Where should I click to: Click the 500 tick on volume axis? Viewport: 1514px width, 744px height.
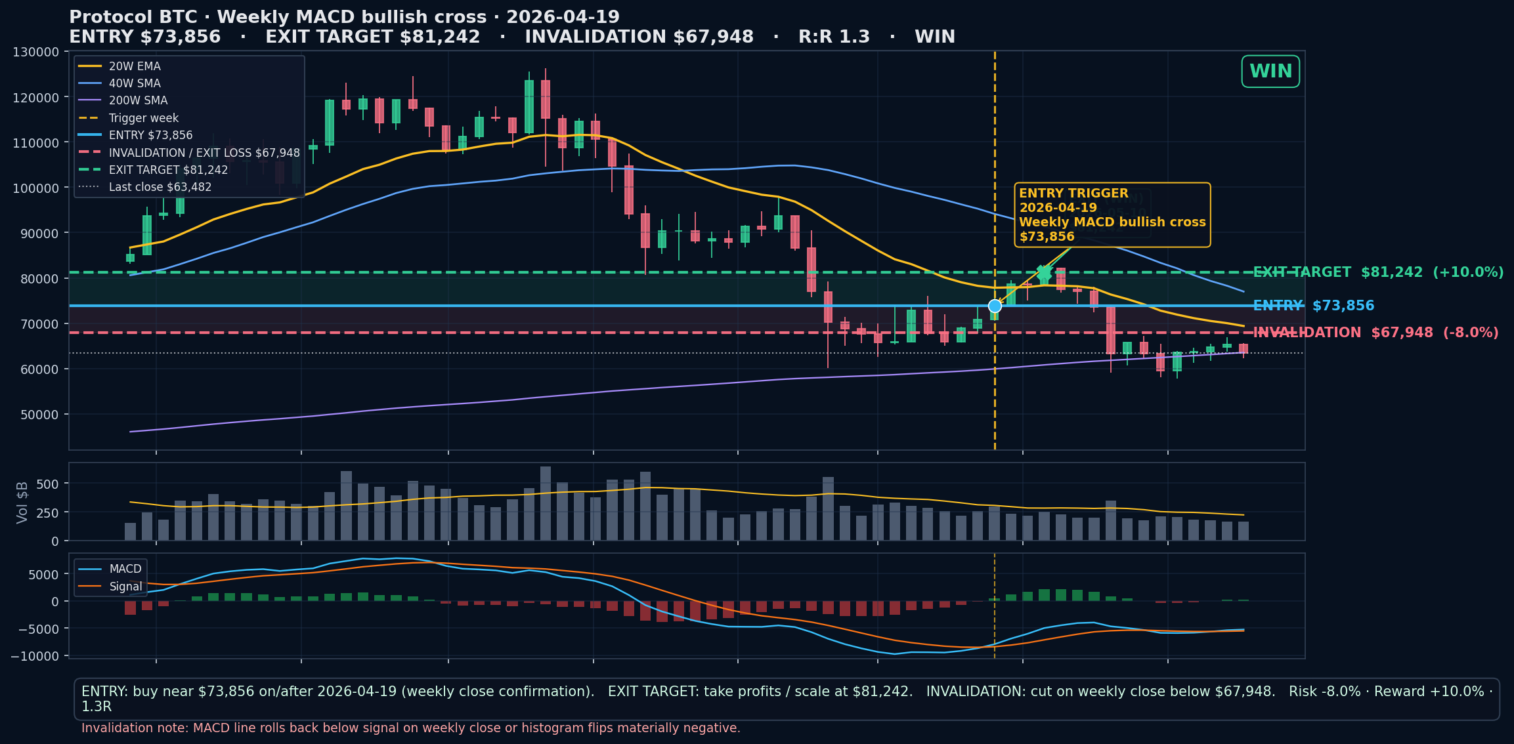pyautogui.click(x=48, y=484)
